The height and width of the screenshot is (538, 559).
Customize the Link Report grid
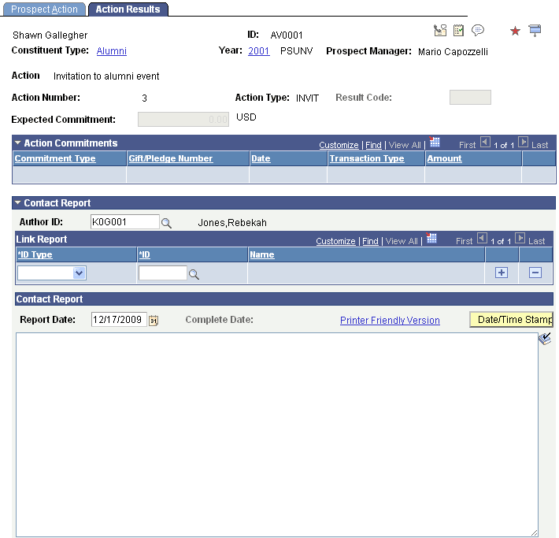(335, 241)
